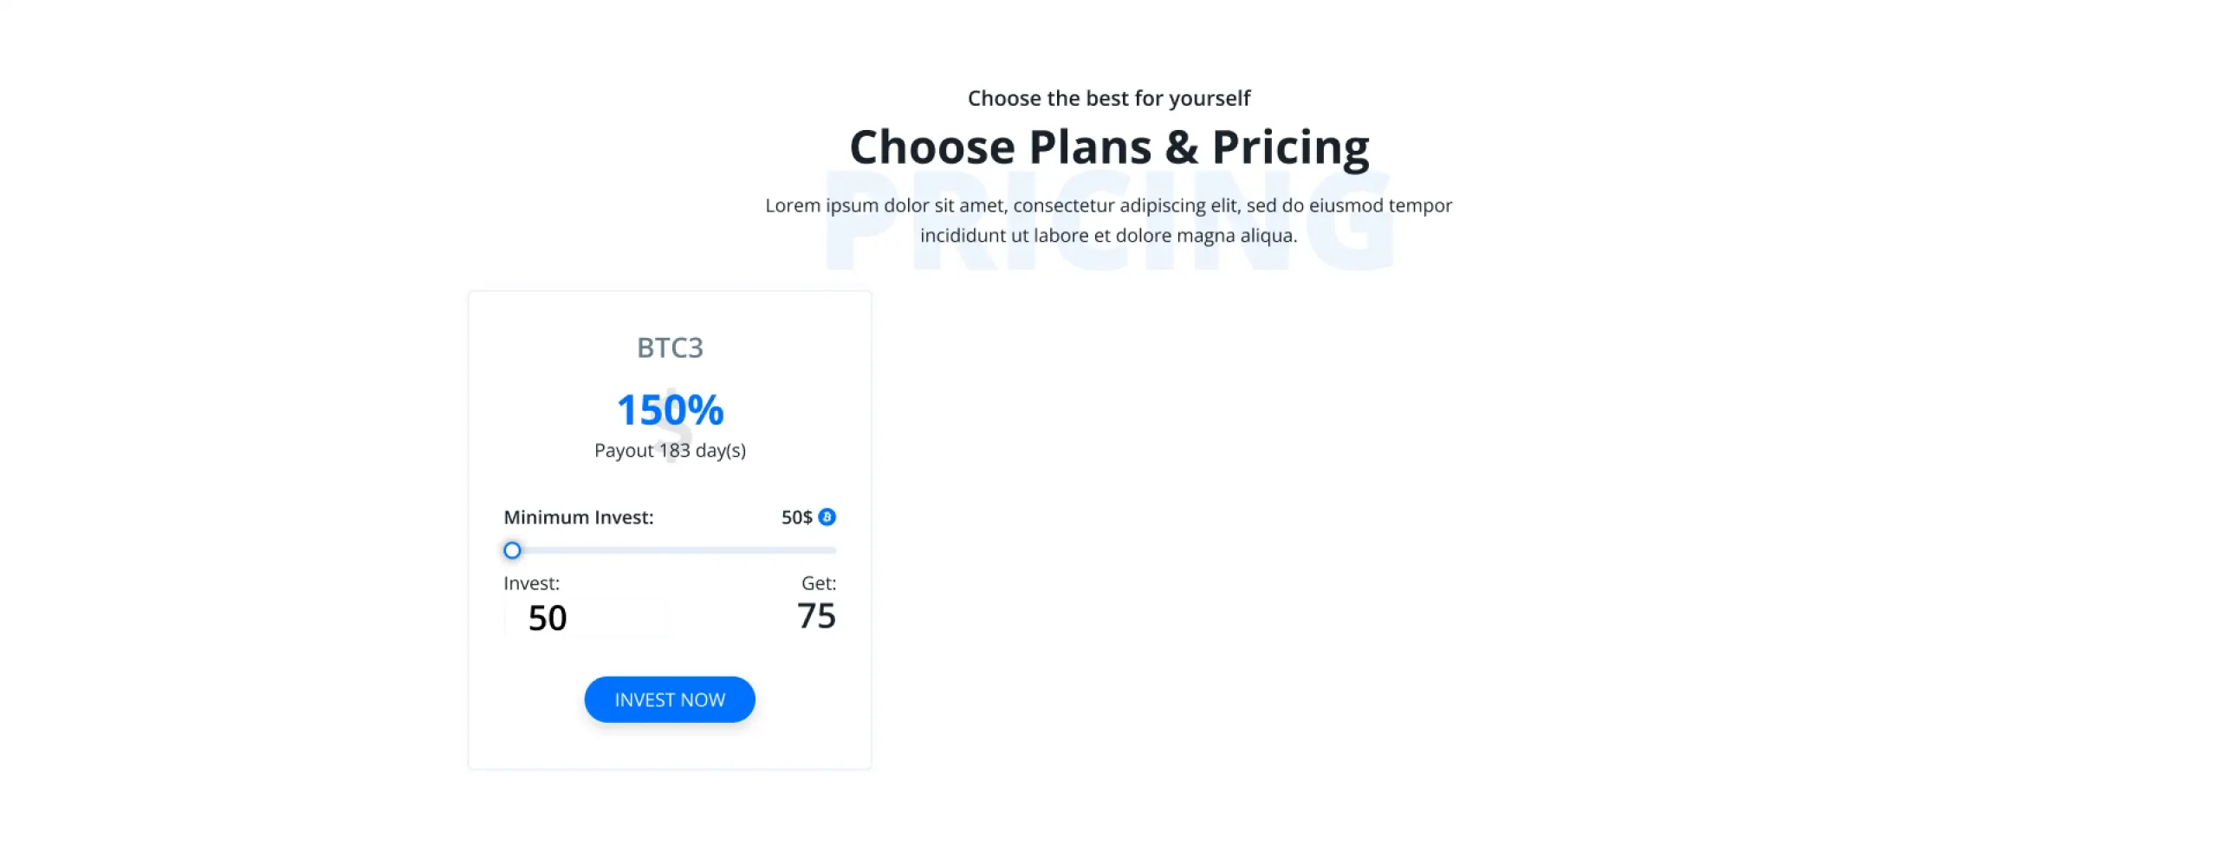Click the Minimum Invest label
The height and width of the screenshot is (851, 2218).
click(579, 517)
